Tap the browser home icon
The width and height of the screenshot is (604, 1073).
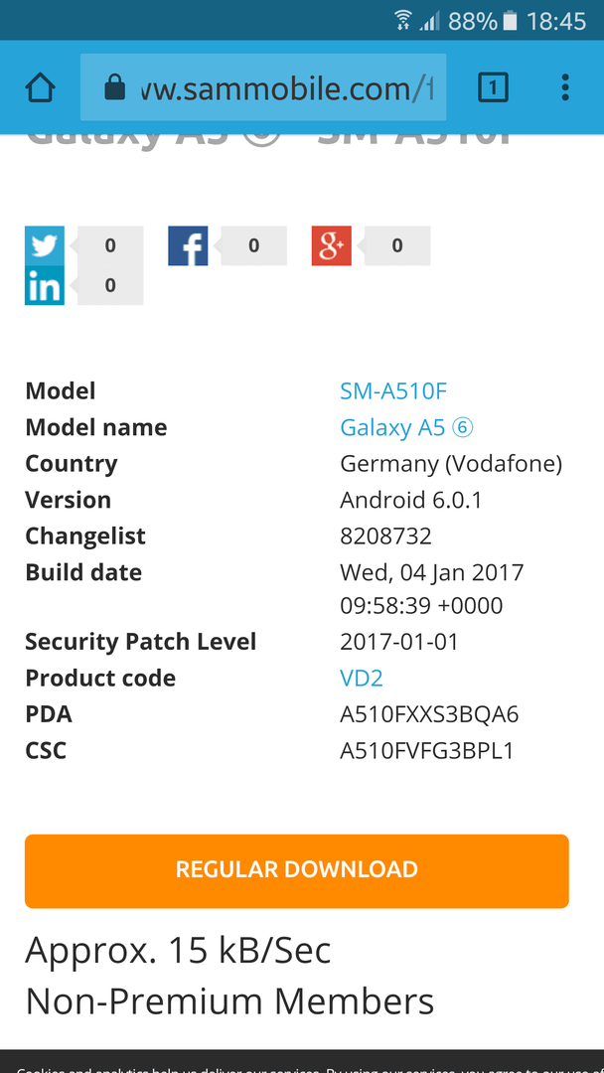[41, 87]
